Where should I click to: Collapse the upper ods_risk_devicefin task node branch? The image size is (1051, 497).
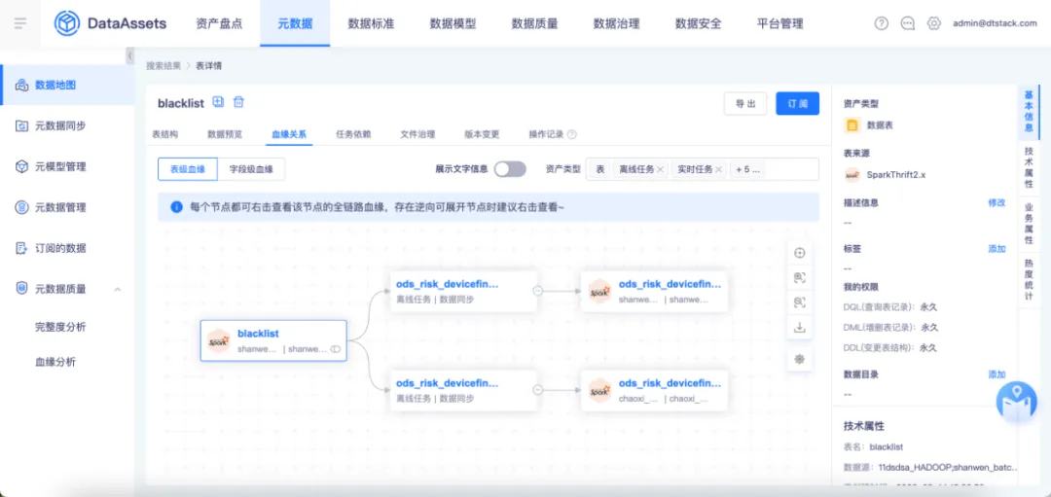tap(537, 290)
